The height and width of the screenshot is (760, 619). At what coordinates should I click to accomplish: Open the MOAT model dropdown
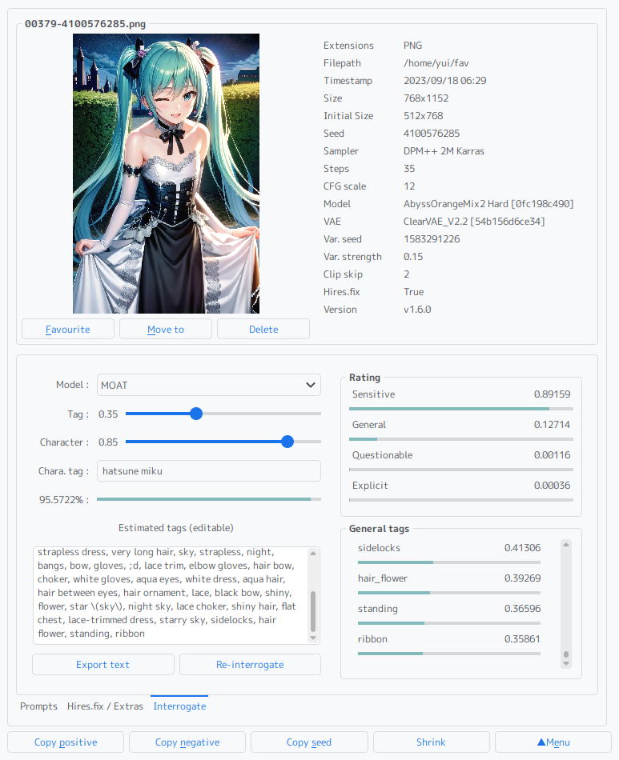[x=208, y=385]
